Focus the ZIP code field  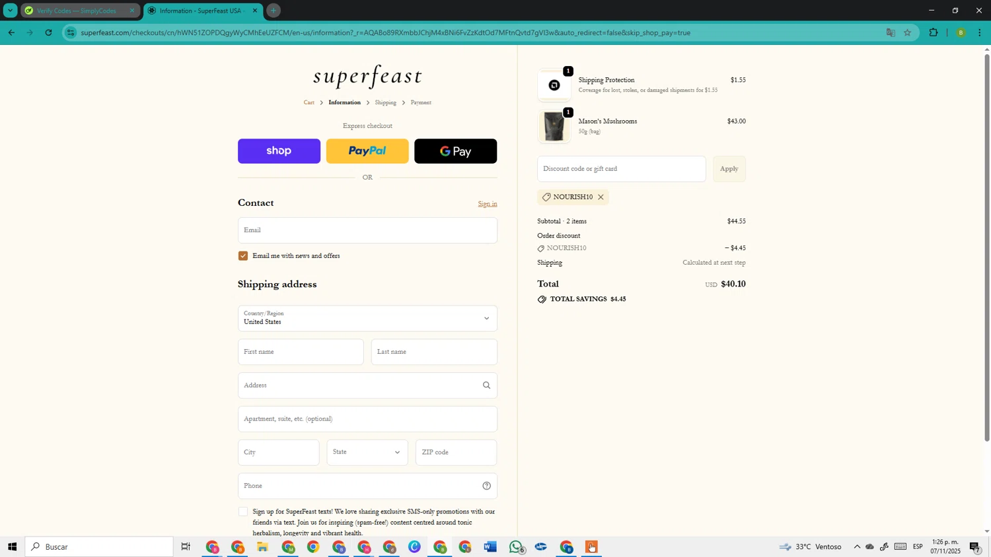coord(456,453)
